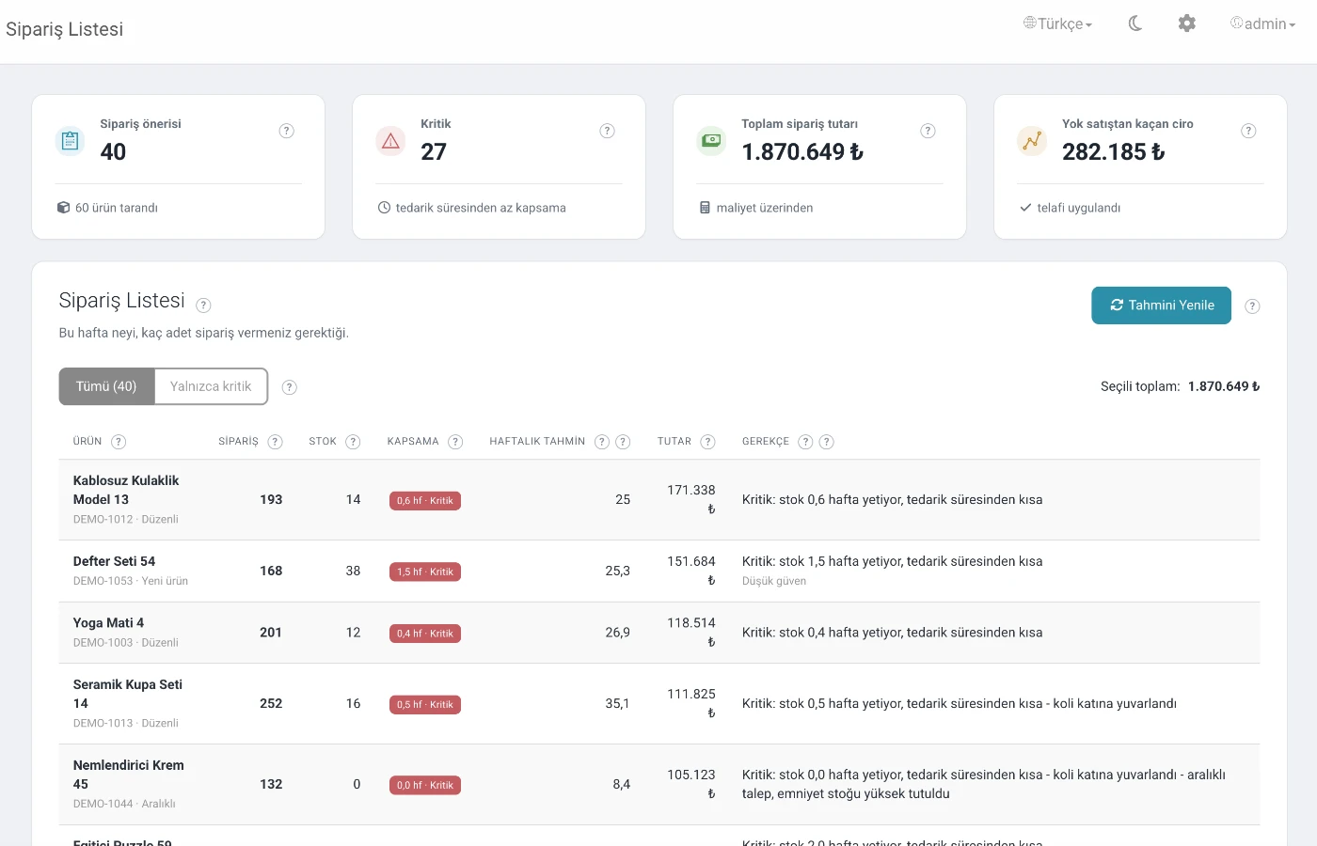Open the Türkçe language dropdown

tap(1058, 23)
